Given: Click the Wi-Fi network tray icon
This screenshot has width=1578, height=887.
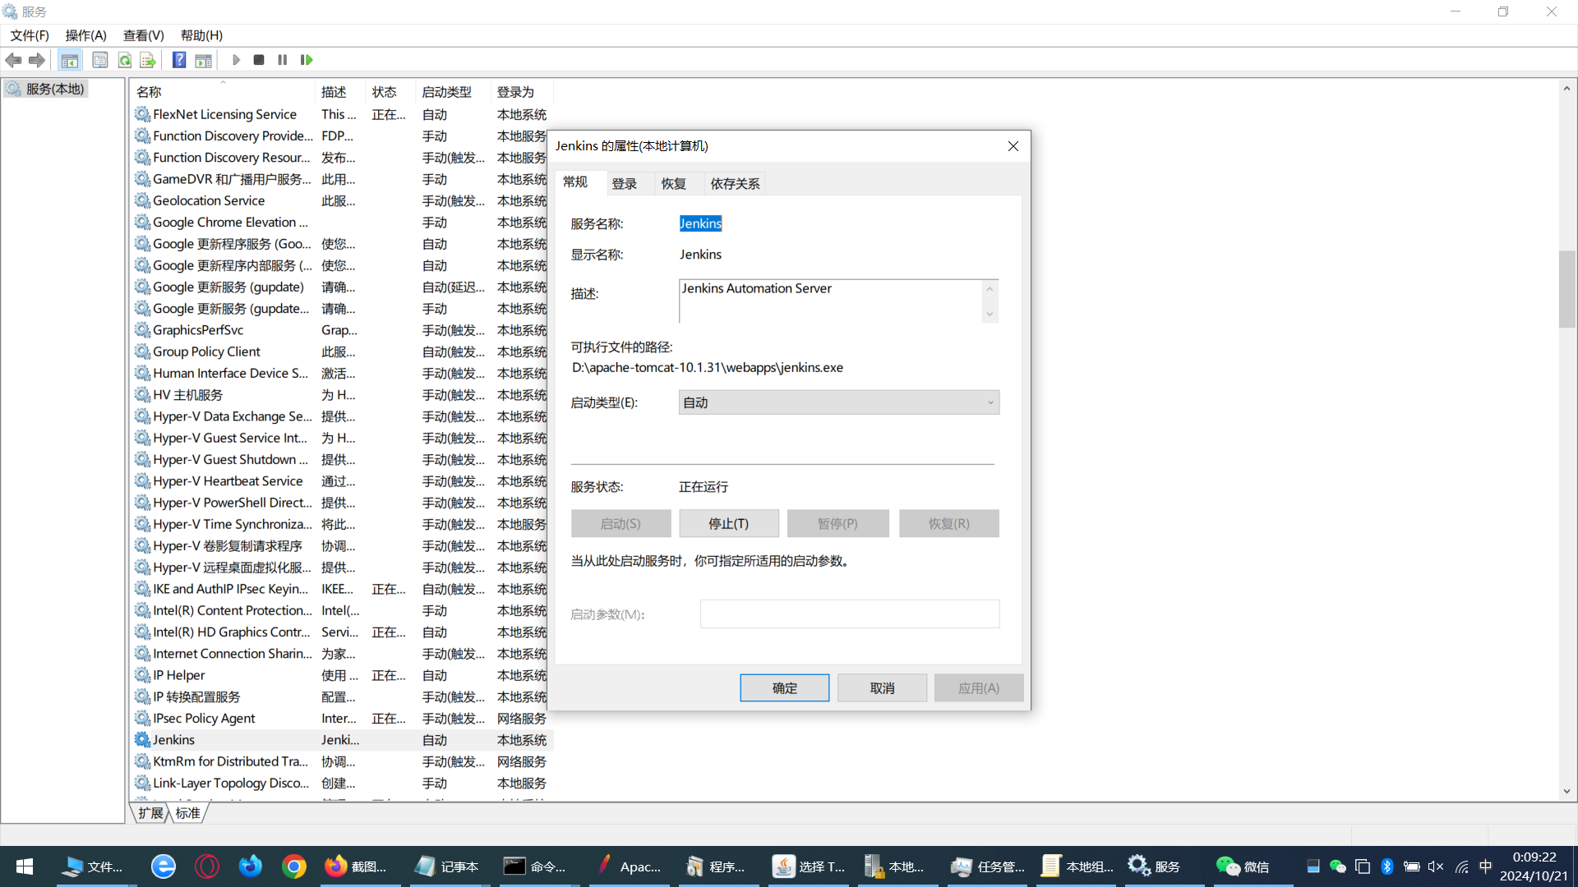Looking at the screenshot, I should point(1461,866).
